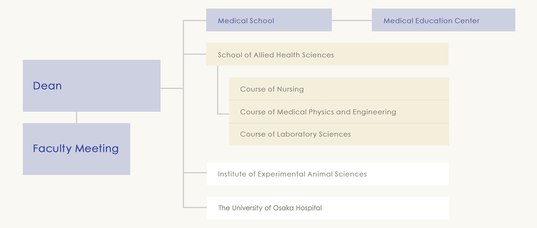
Task: Select School of Allied Health Sciences
Action: pyautogui.click(x=327, y=54)
